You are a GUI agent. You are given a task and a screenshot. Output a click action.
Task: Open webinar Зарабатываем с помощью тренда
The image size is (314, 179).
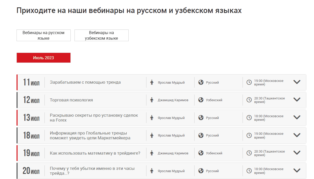85,82
